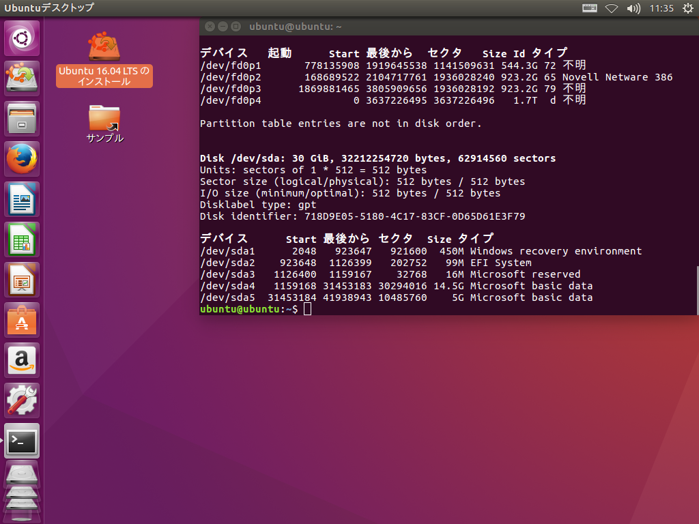
Task: Select the サンプル folder shortcut on desktop
Action: pos(104,124)
